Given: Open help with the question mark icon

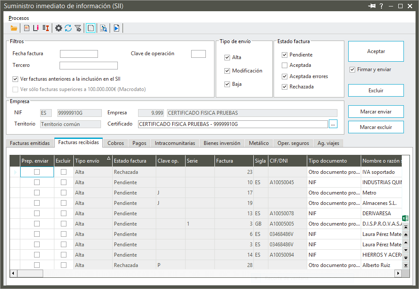Looking at the screenshot, I should pos(381,6).
